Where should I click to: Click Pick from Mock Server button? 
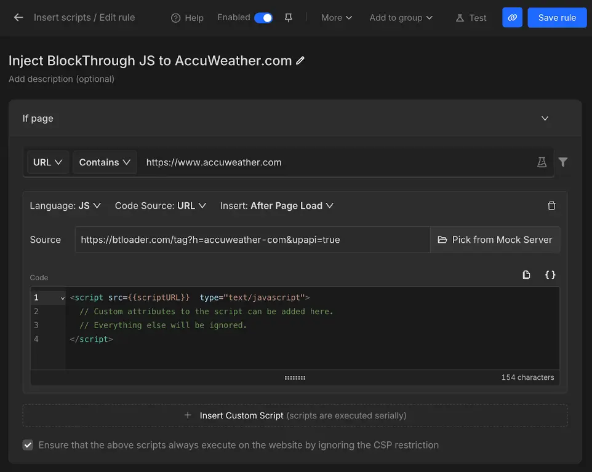coord(495,240)
